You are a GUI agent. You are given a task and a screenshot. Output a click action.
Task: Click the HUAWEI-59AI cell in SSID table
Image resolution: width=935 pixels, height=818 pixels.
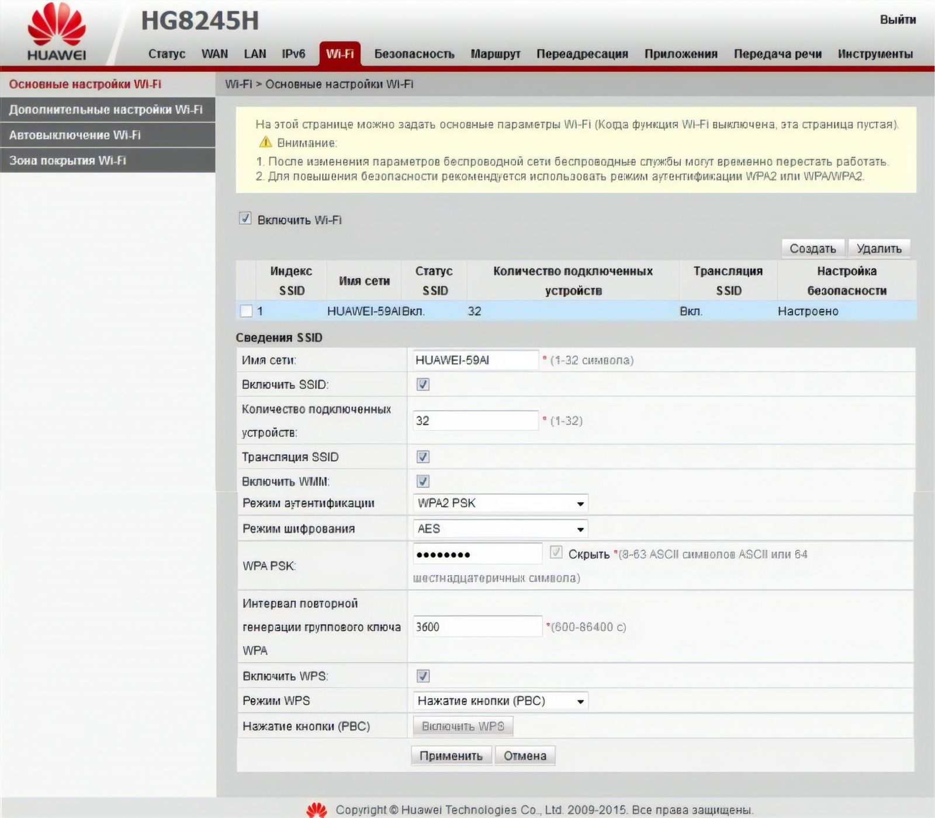(x=363, y=311)
